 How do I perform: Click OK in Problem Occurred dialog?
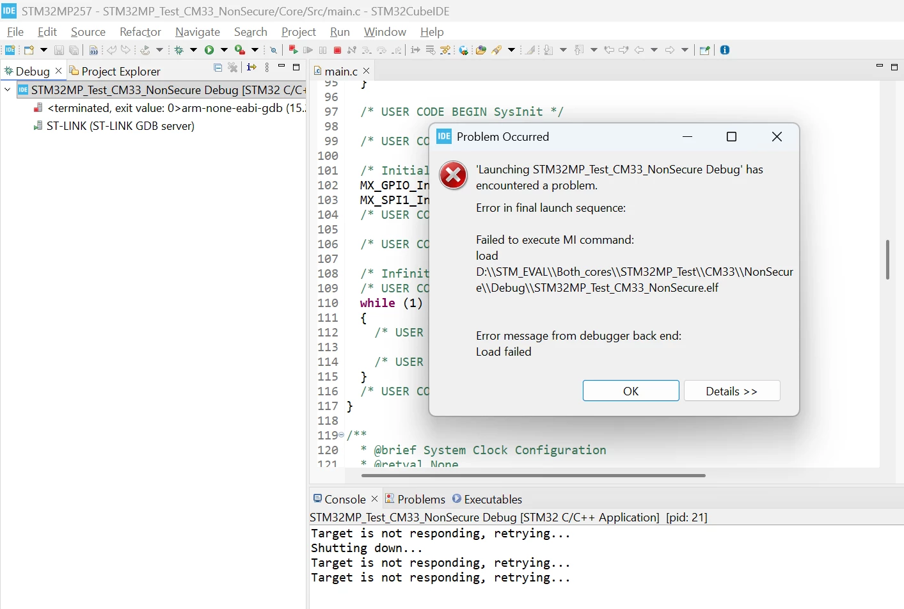[631, 391]
